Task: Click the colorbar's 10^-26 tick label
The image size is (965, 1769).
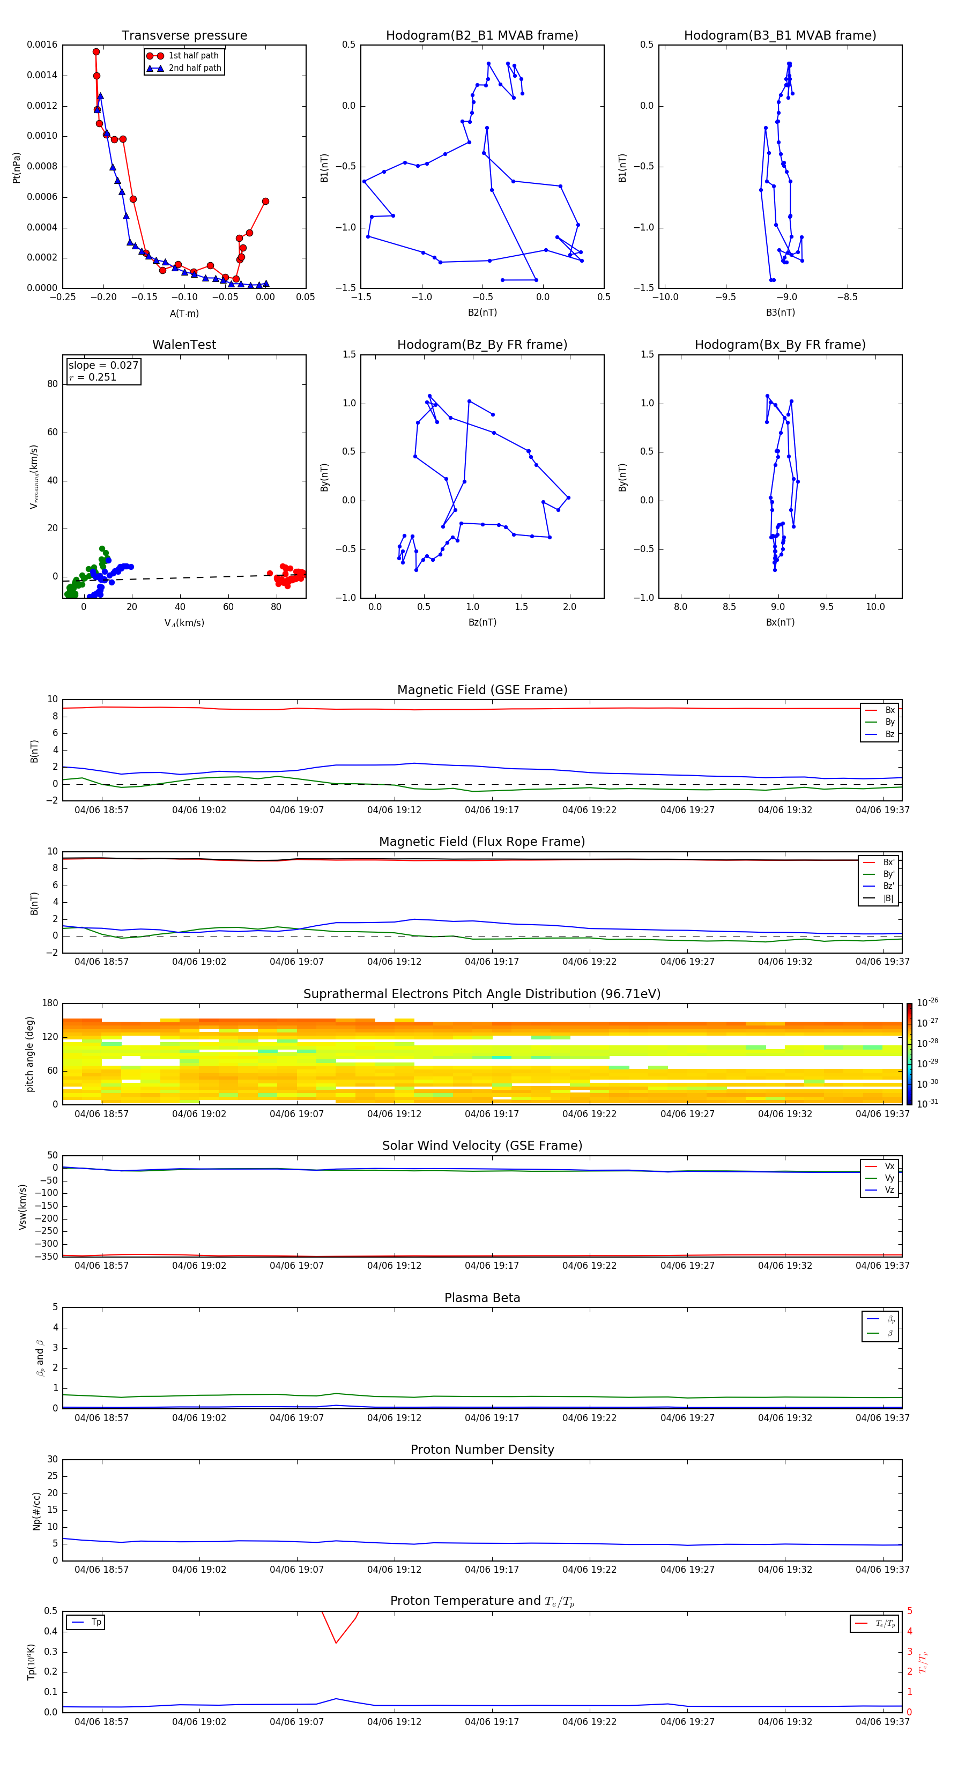Action: click(x=927, y=1002)
